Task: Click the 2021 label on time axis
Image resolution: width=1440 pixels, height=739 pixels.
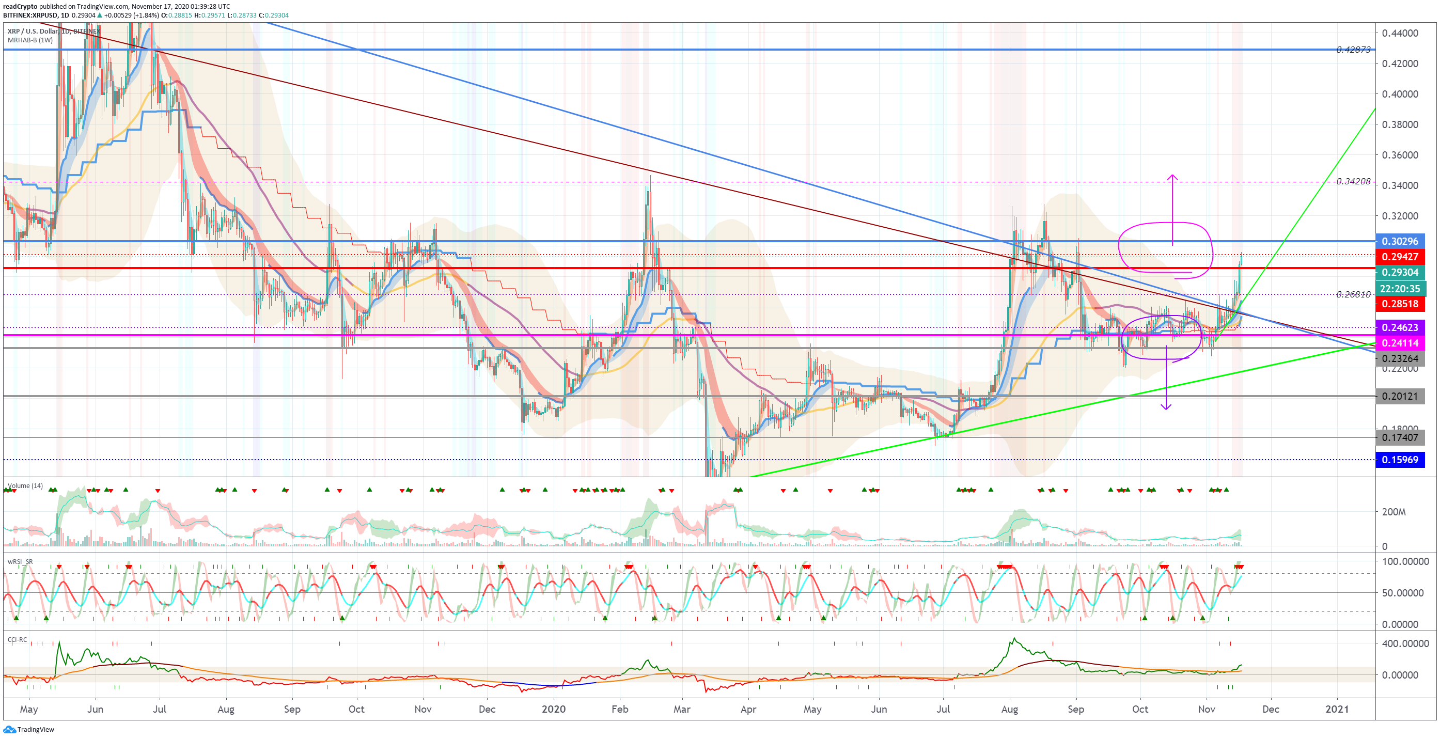Action: click(x=1337, y=710)
